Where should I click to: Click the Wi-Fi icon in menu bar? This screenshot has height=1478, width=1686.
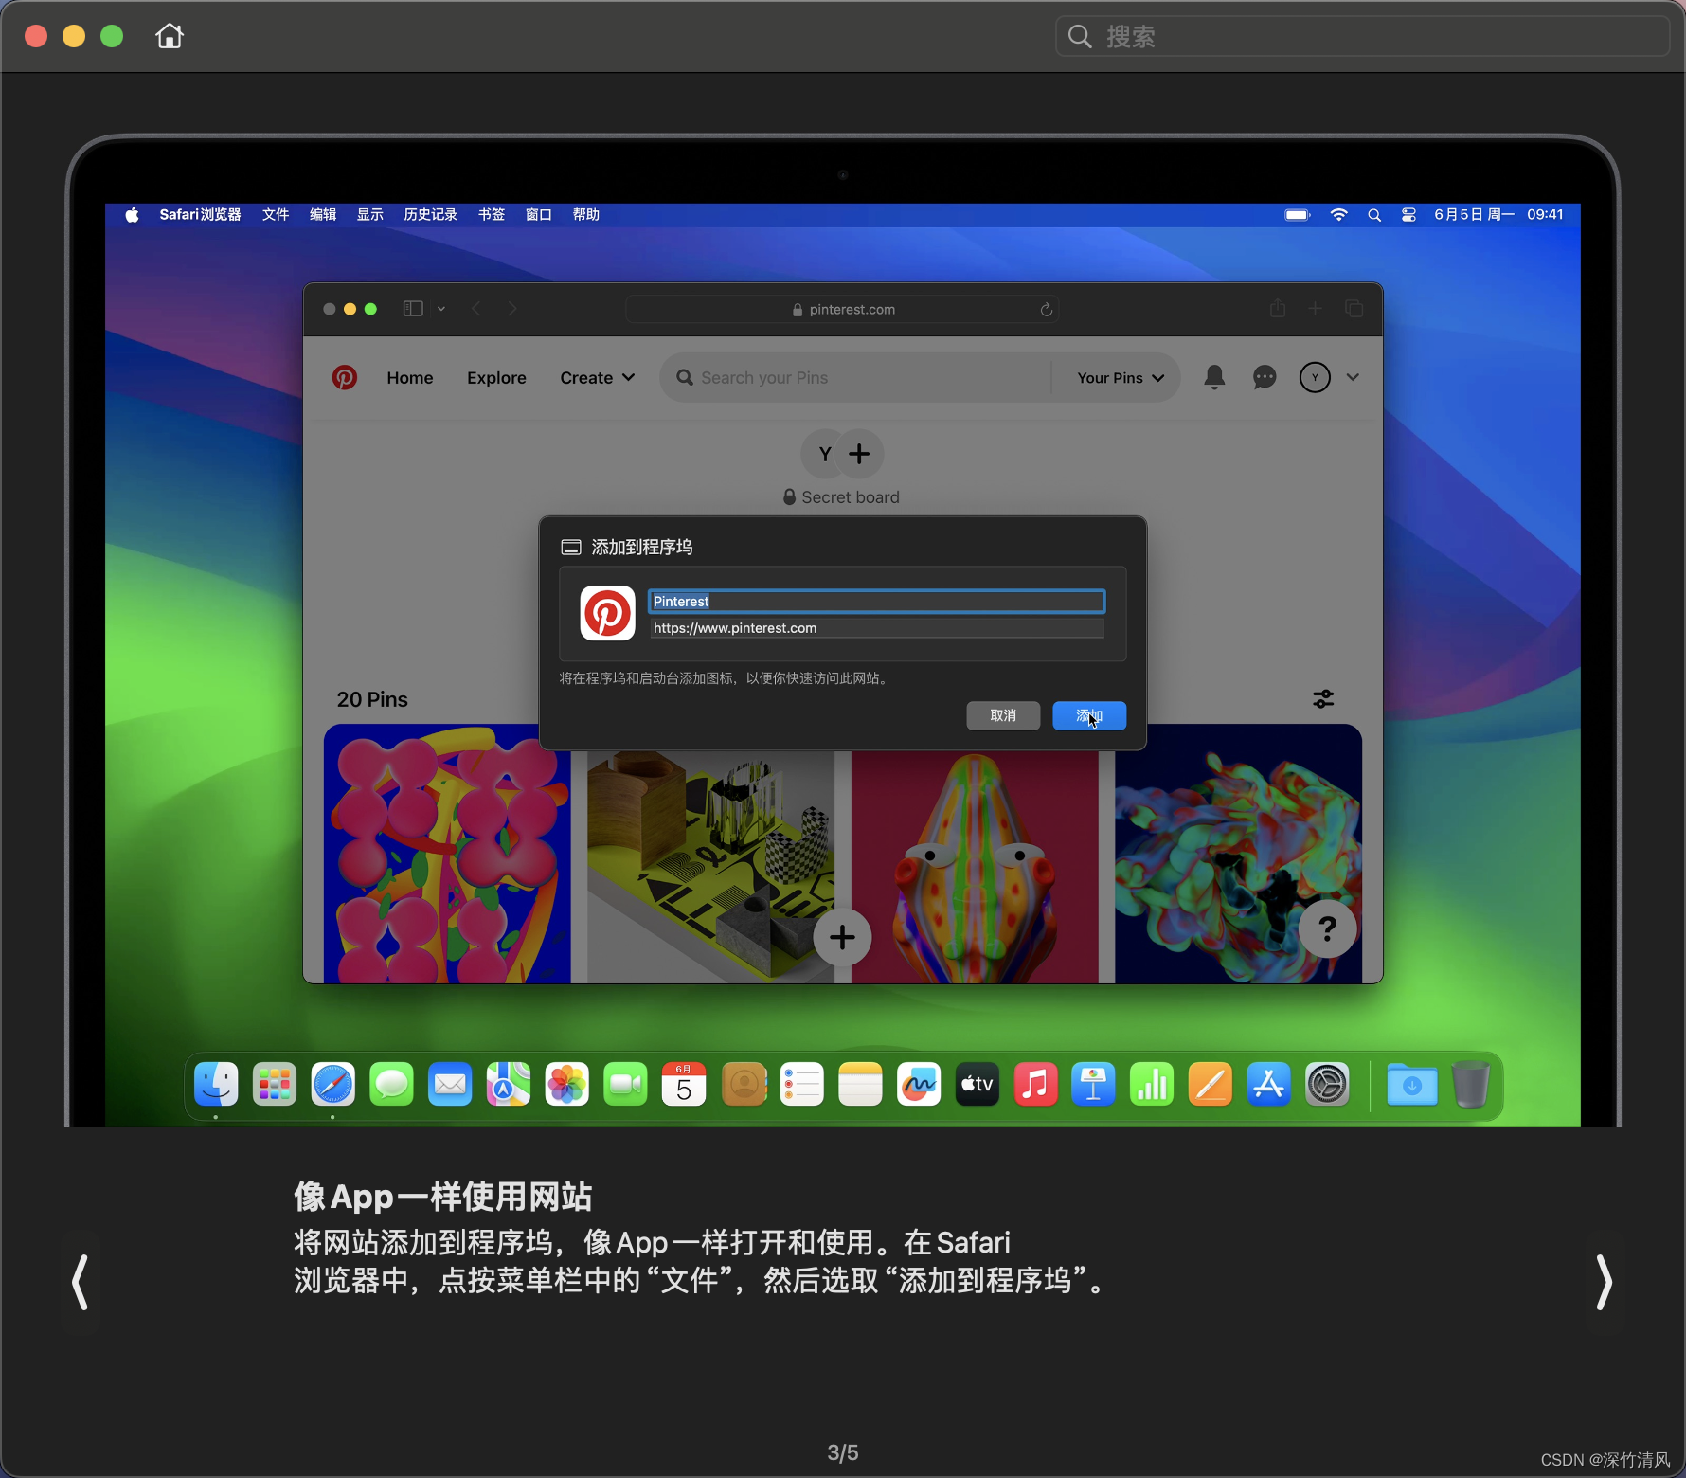click(1339, 215)
